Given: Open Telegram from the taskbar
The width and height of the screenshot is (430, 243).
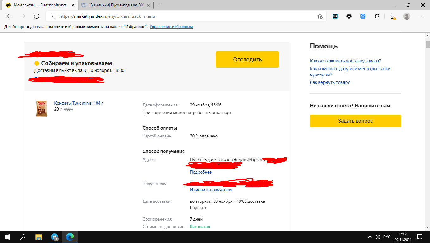Looking at the screenshot, I should point(54,237).
